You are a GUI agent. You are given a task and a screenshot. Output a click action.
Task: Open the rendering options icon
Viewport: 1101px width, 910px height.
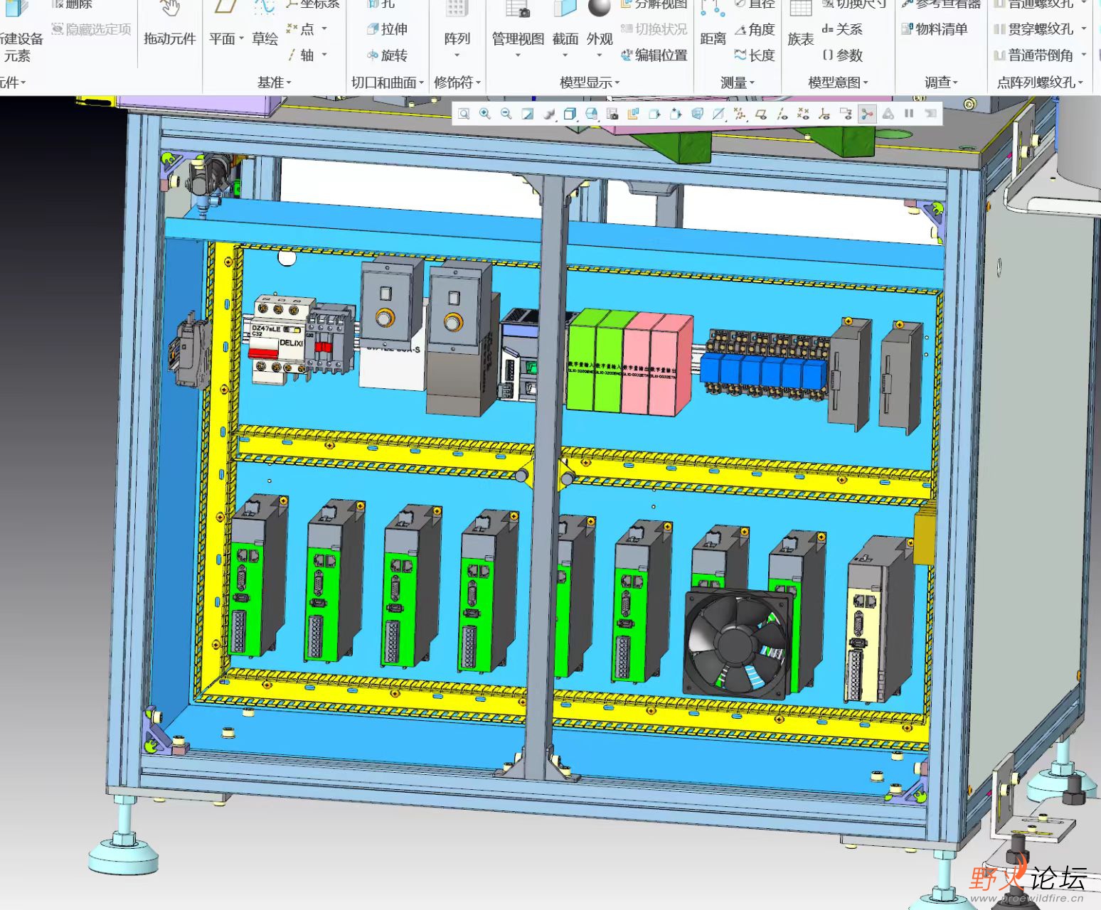[x=549, y=114]
